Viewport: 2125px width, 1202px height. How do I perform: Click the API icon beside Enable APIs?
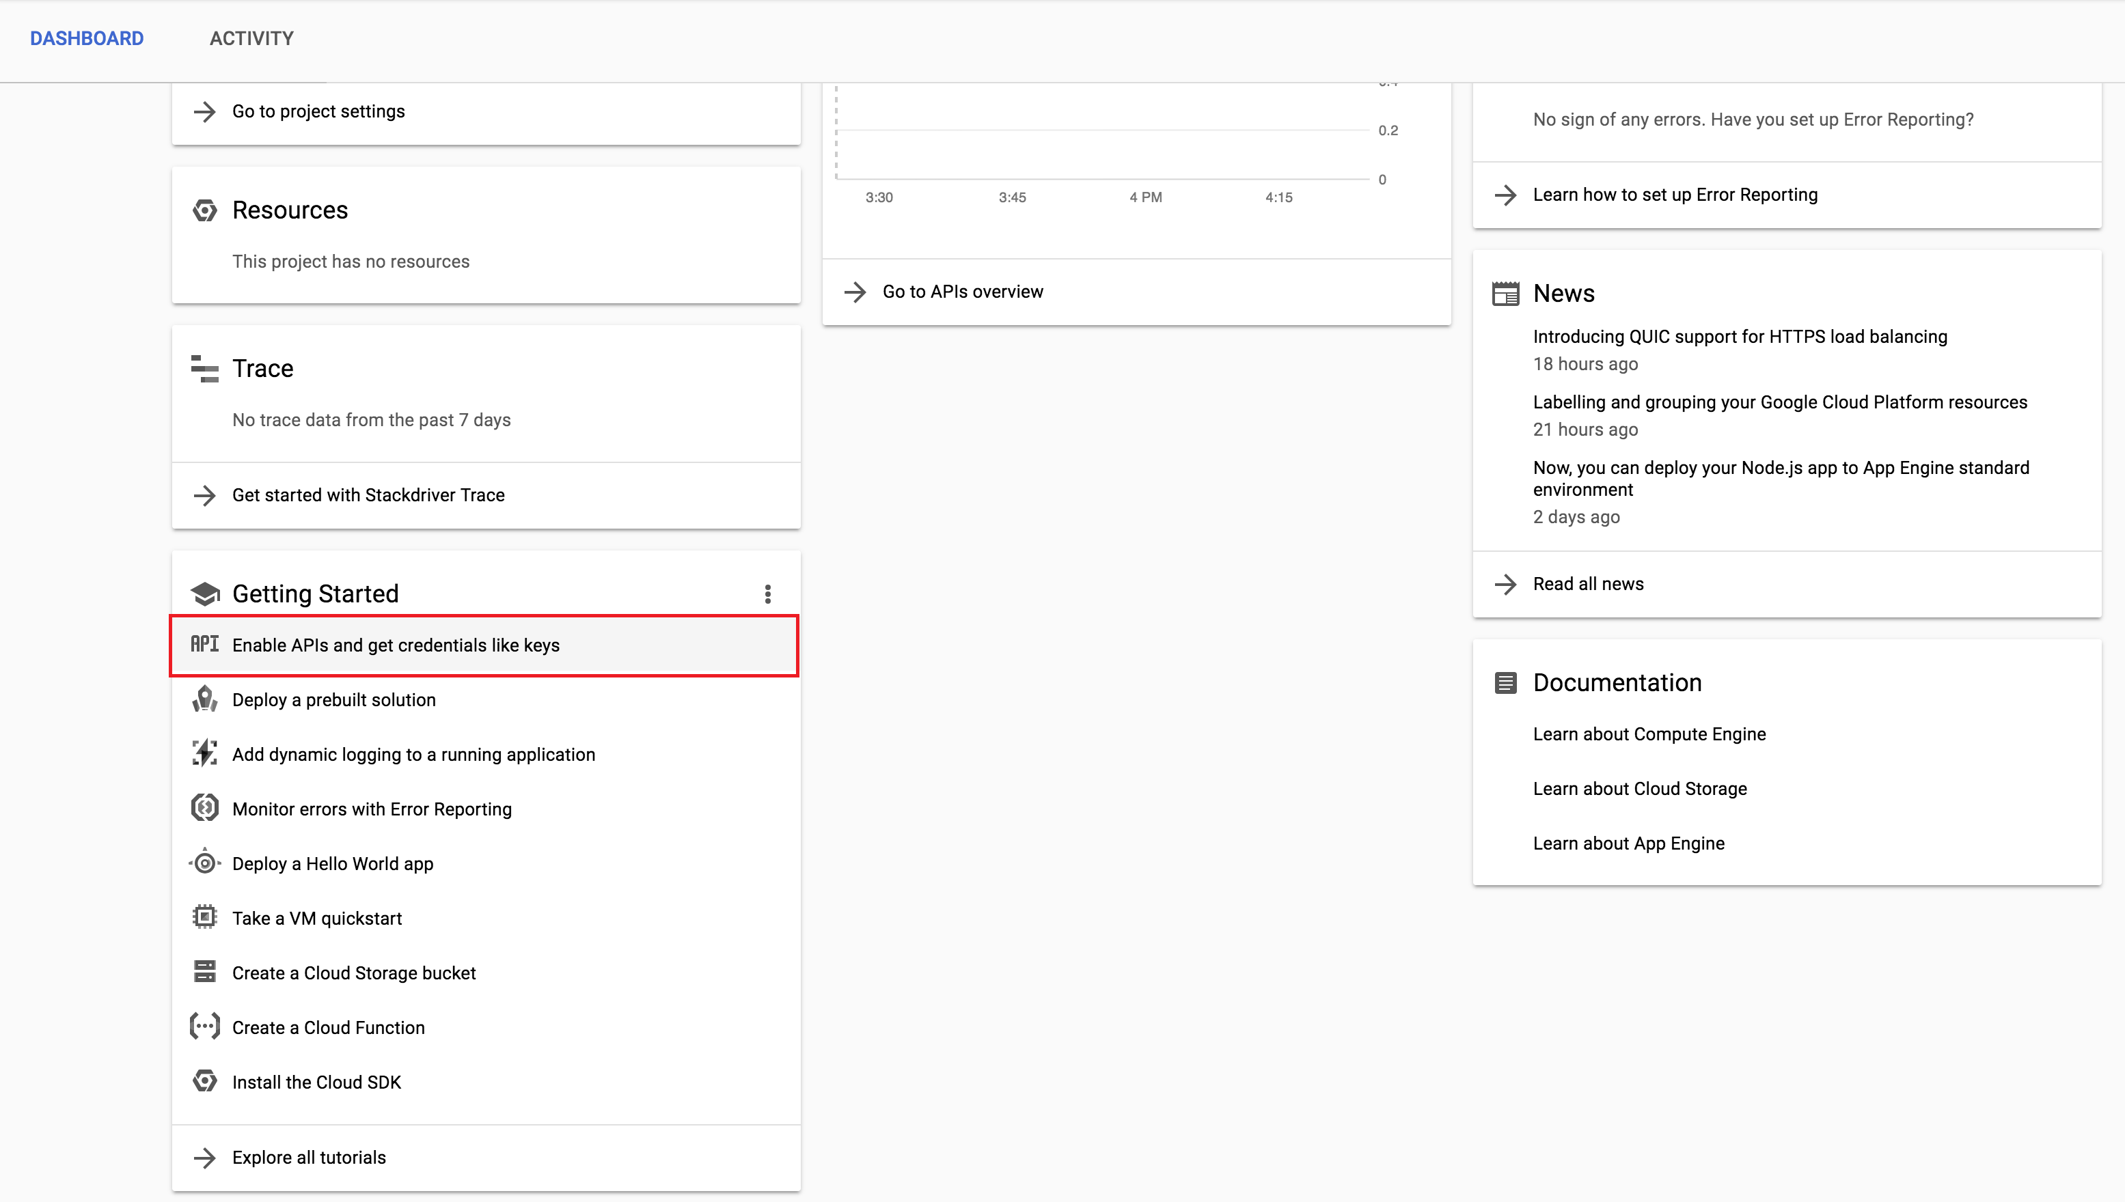pyautogui.click(x=204, y=644)
